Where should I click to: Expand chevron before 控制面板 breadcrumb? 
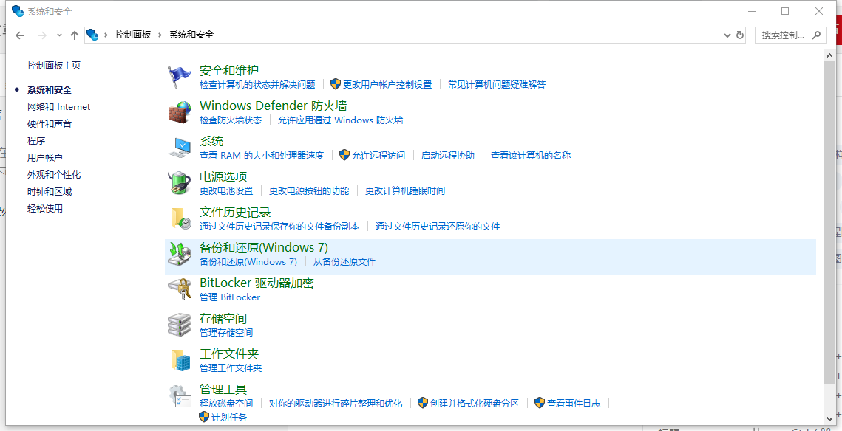coord(106,35)
